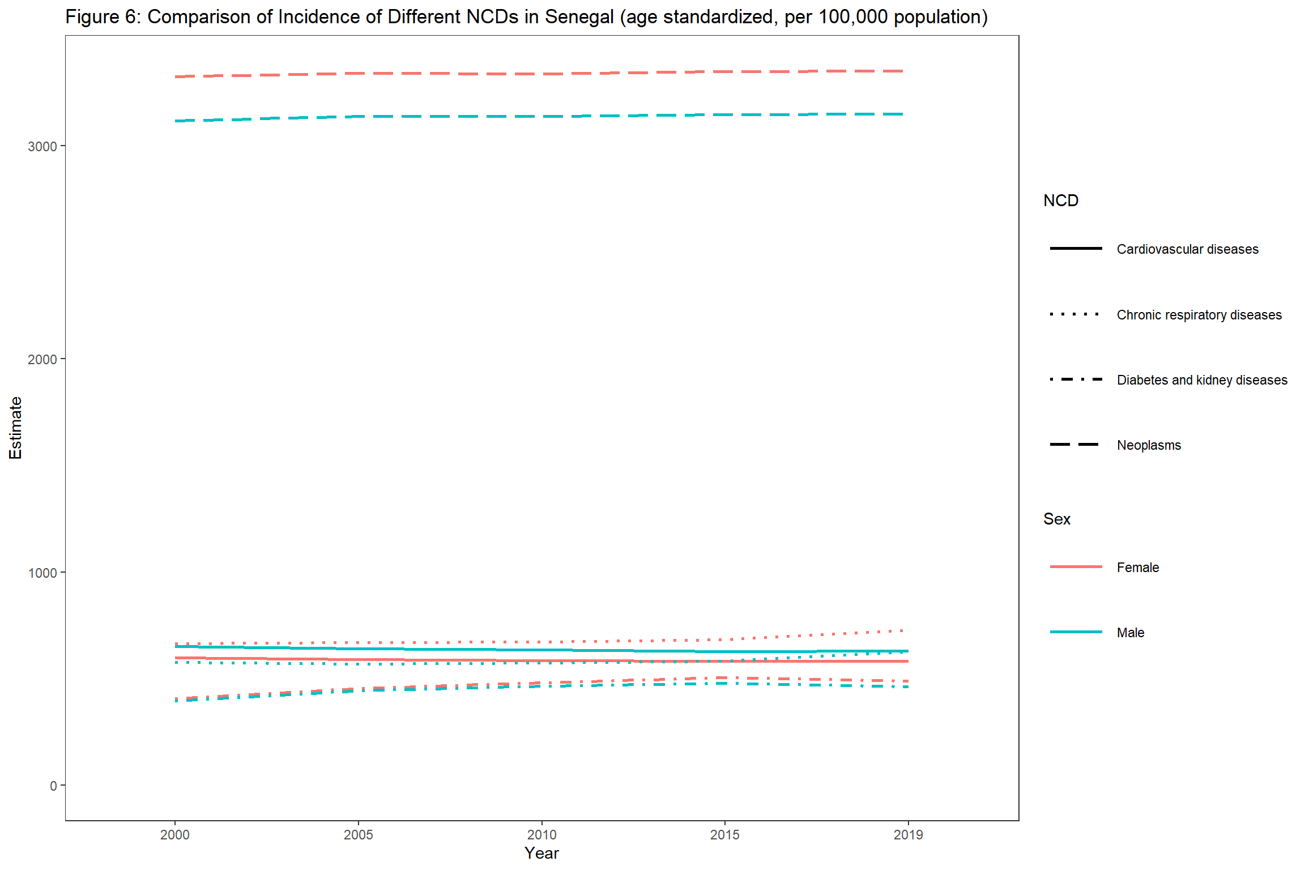The height and width of the screenshot is (870, 1305).
Task: Click the Year x-axis label
Action: tap(541, 853)
